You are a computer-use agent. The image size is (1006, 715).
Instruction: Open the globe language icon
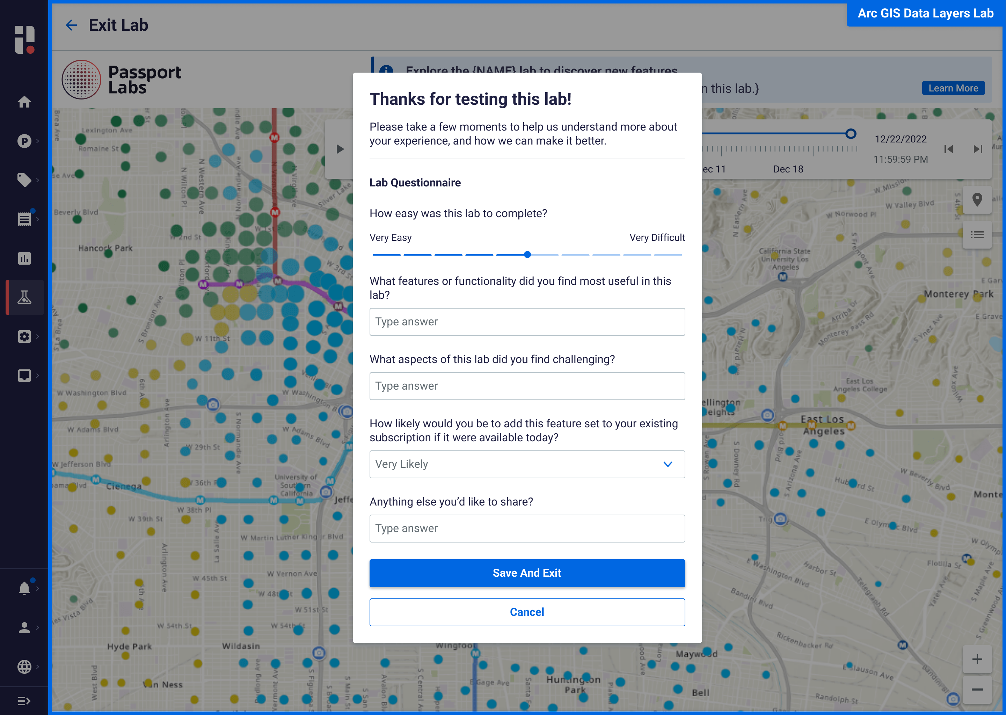click(x=24, y=666)
